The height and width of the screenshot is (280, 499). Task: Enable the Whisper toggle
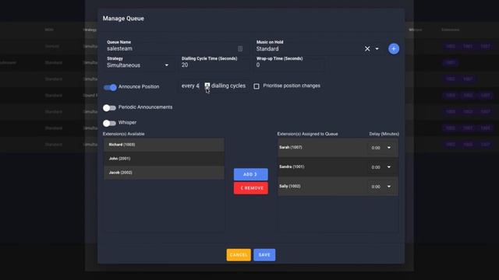click(x=109, y=123)
